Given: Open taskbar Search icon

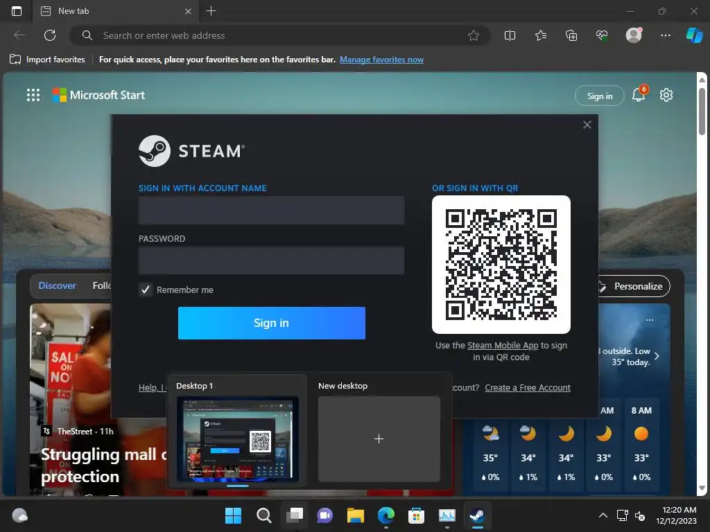Looking at the screenshot, I should point(264,515).
